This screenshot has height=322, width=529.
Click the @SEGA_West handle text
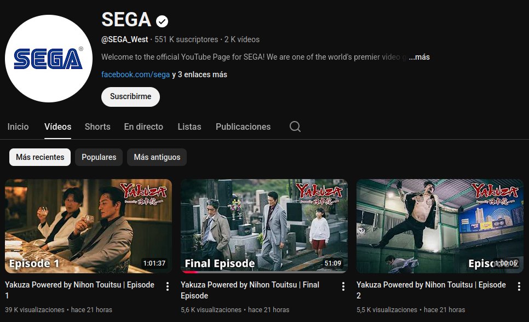tap(124, 39)
